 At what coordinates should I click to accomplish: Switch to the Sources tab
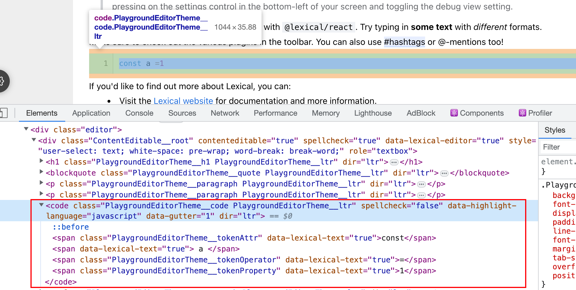(x=182, y=113)
